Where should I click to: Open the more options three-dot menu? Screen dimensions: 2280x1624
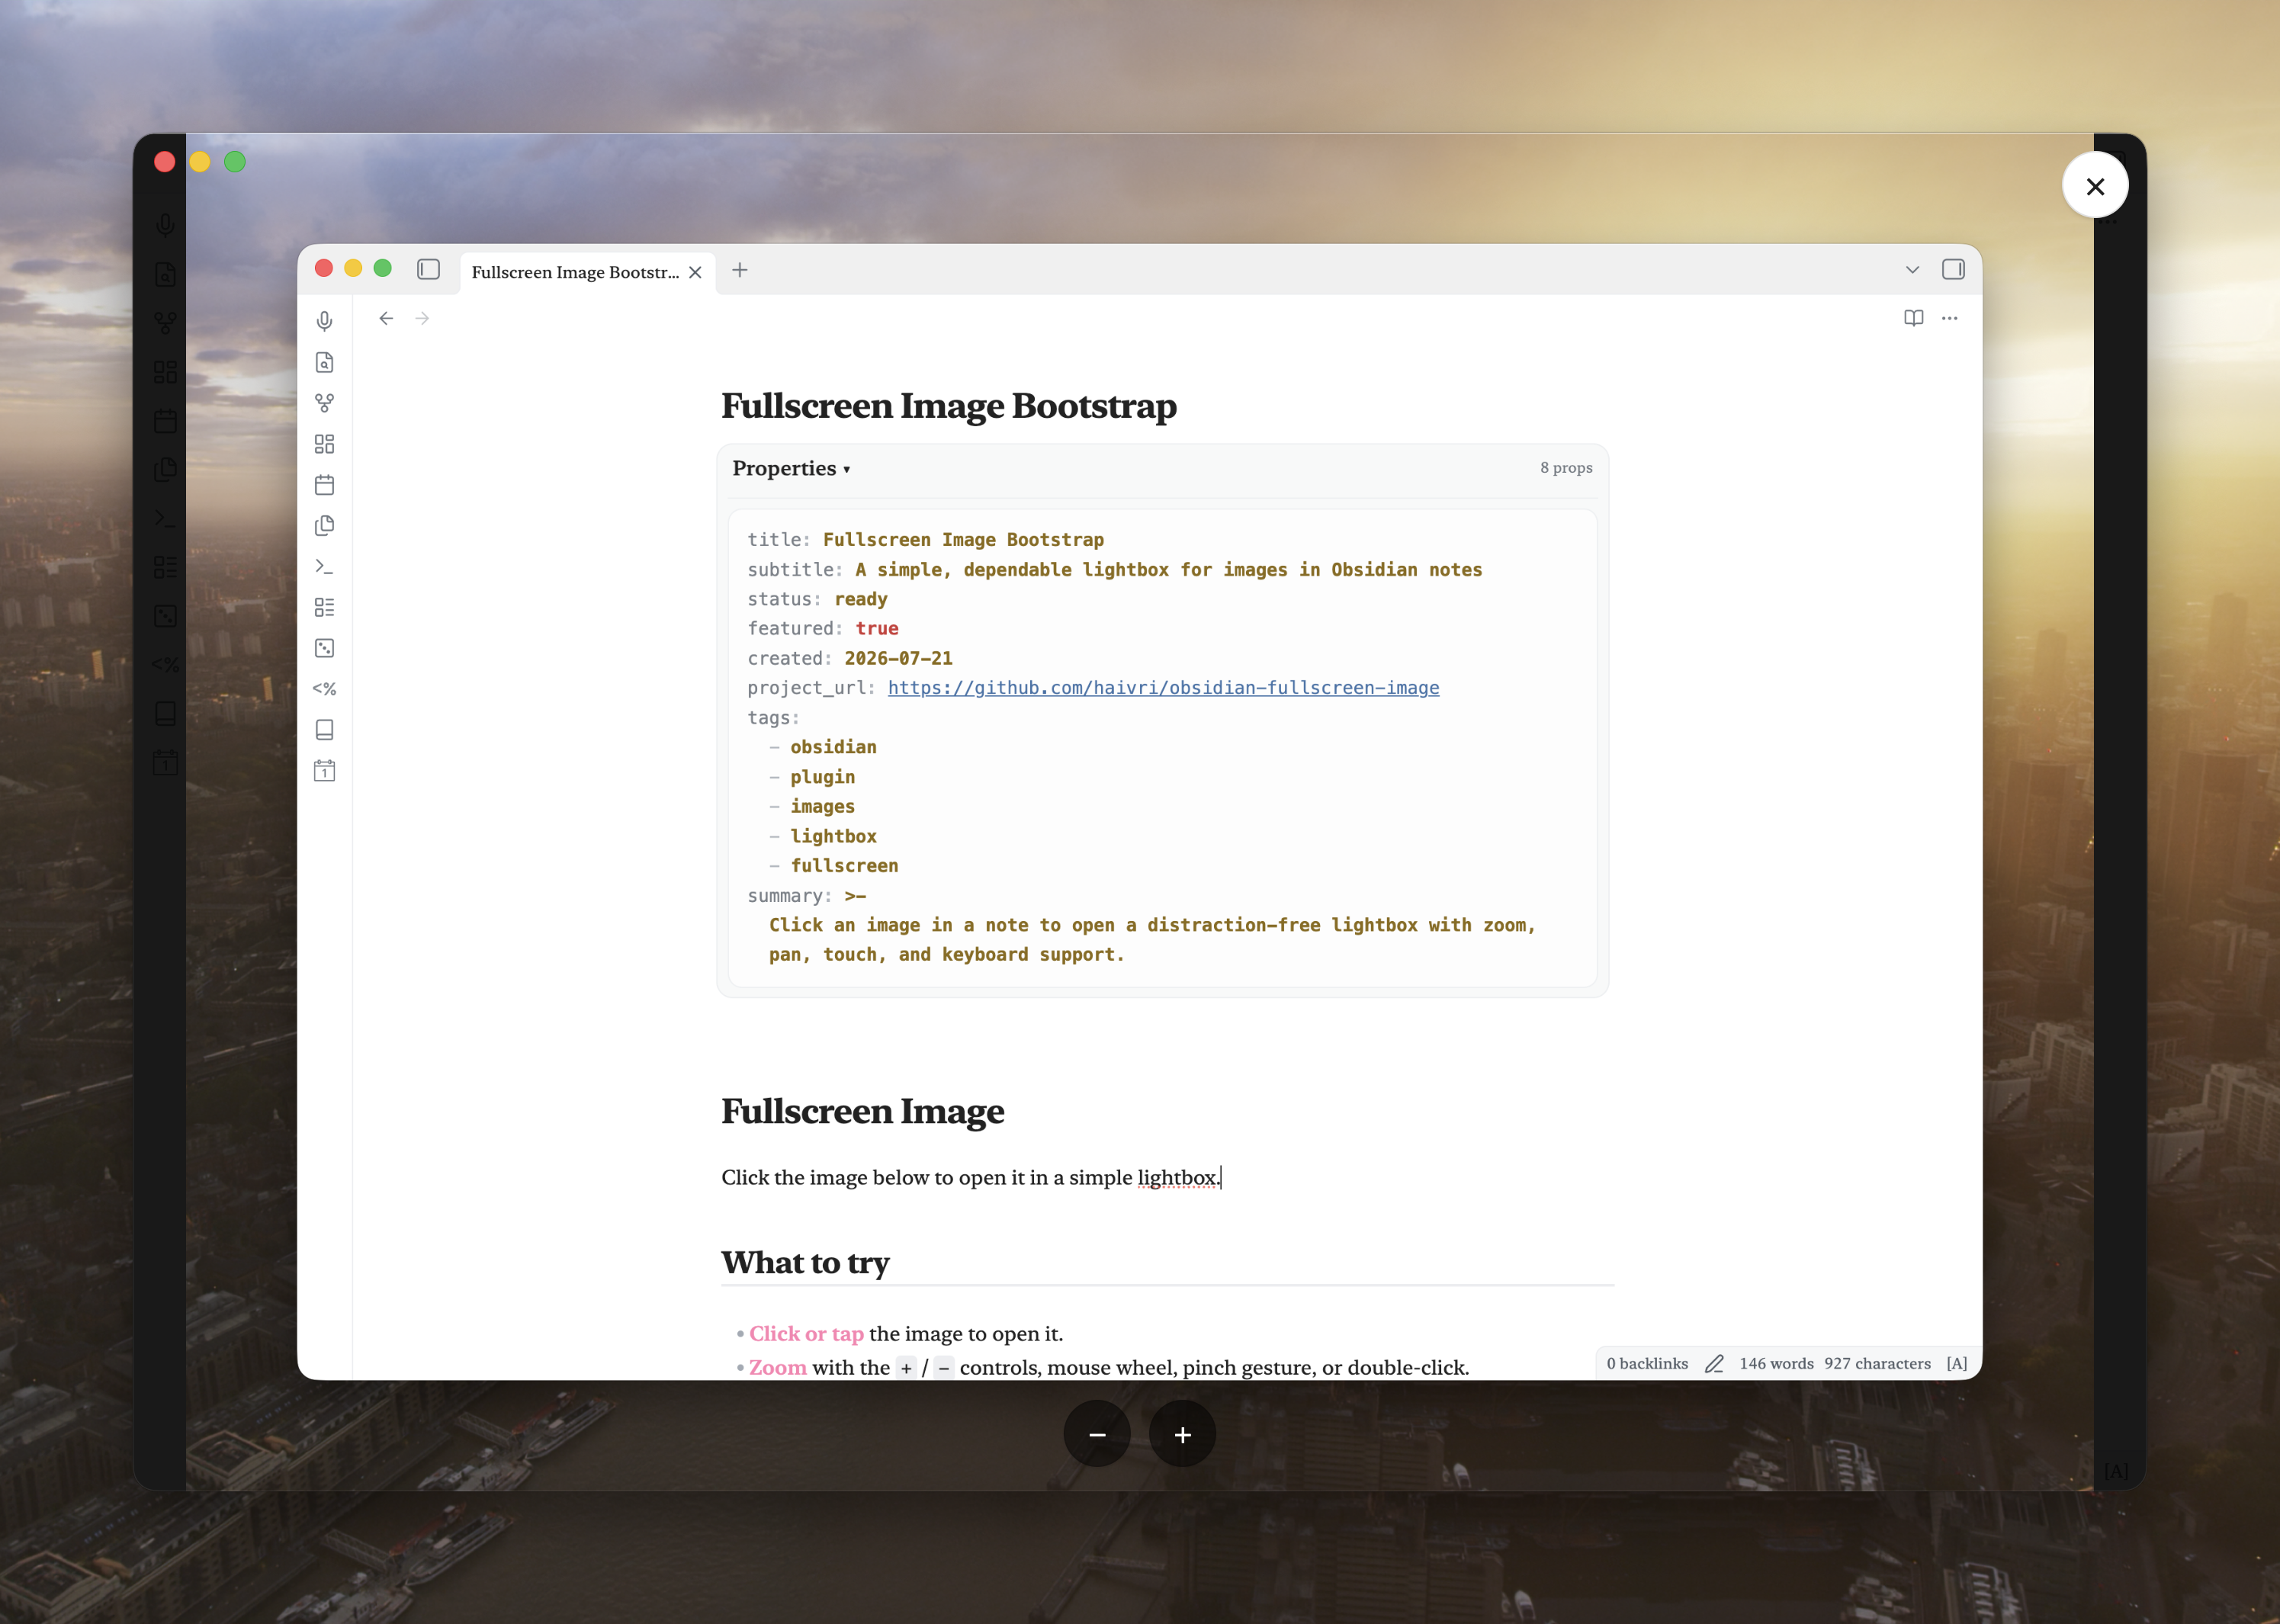click(1949, 318)
